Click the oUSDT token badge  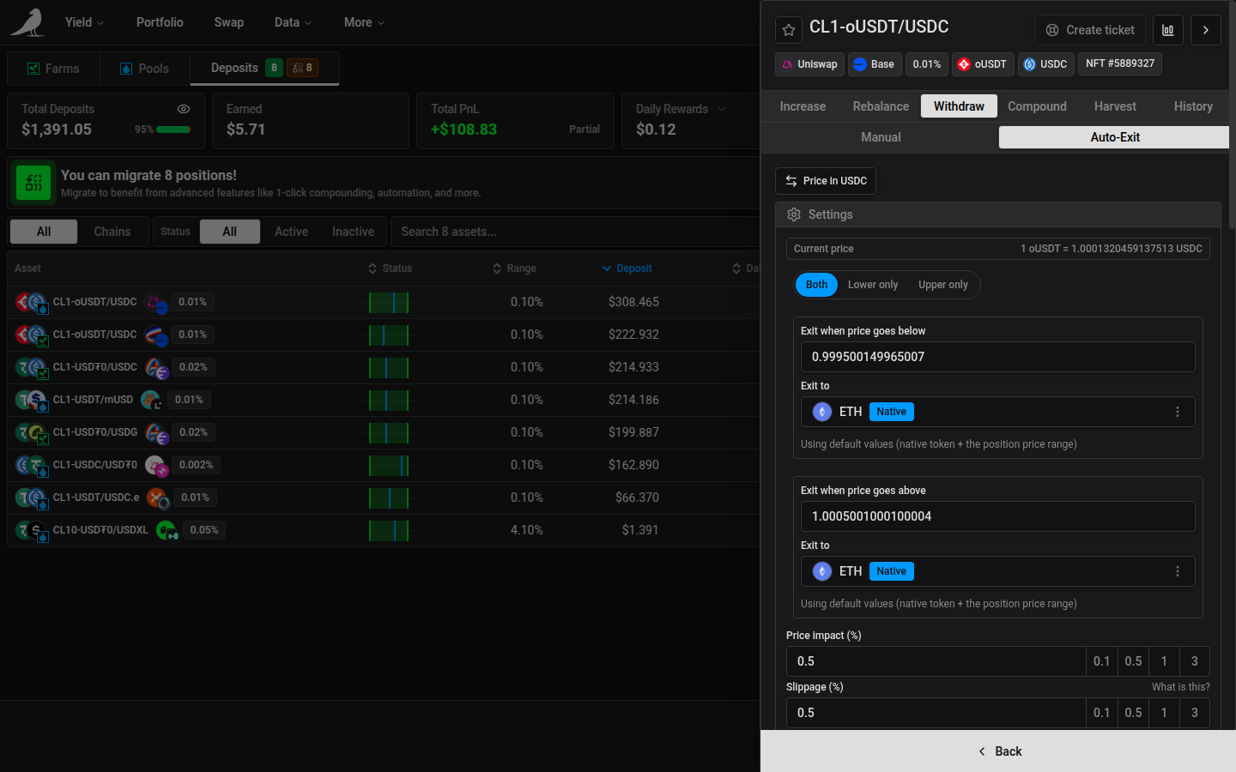click(982, 64)
